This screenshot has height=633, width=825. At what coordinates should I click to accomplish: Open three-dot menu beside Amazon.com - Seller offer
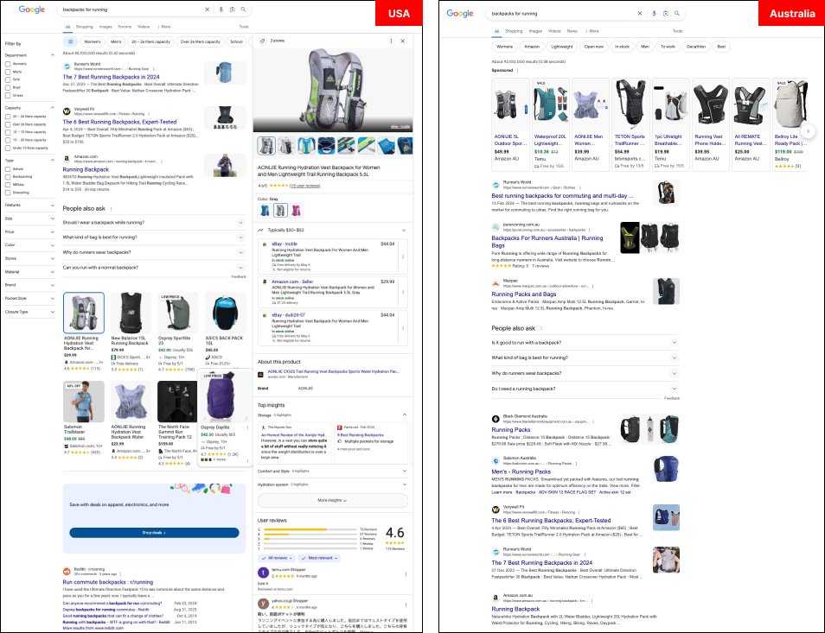(x=403, y=292)
